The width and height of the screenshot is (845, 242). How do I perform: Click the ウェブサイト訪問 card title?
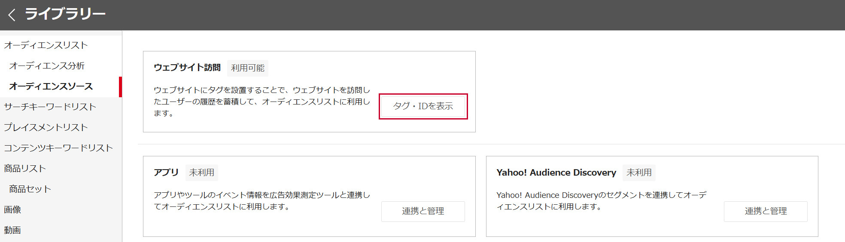point(187,68)
